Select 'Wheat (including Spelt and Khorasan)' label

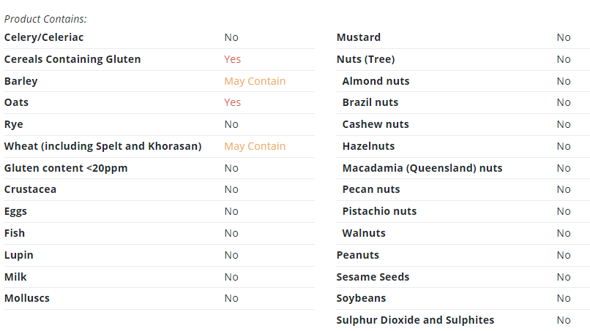coord(102,146)
